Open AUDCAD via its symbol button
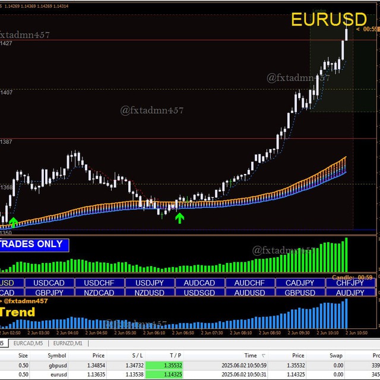 point(199,283)
